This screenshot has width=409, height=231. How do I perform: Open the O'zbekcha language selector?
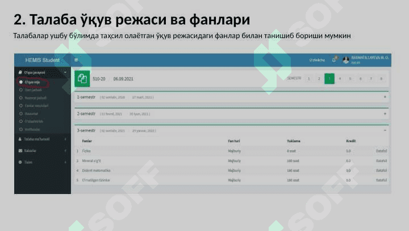point(317,60)
